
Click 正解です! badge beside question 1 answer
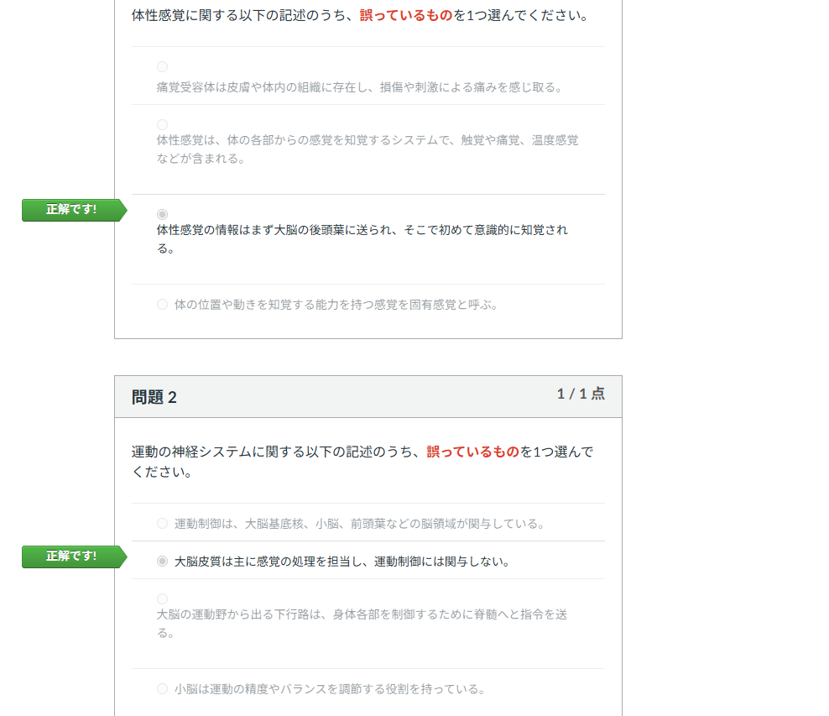[x=71, y=210]
